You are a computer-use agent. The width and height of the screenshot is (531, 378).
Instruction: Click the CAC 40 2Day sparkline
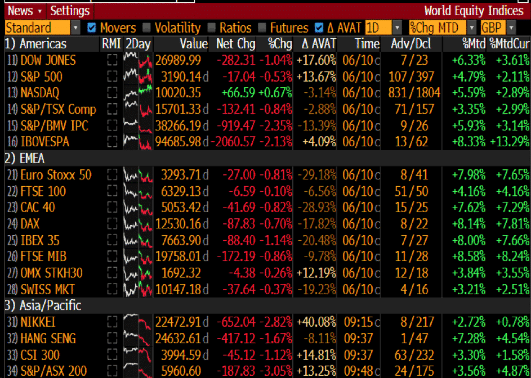pos(138,208)
